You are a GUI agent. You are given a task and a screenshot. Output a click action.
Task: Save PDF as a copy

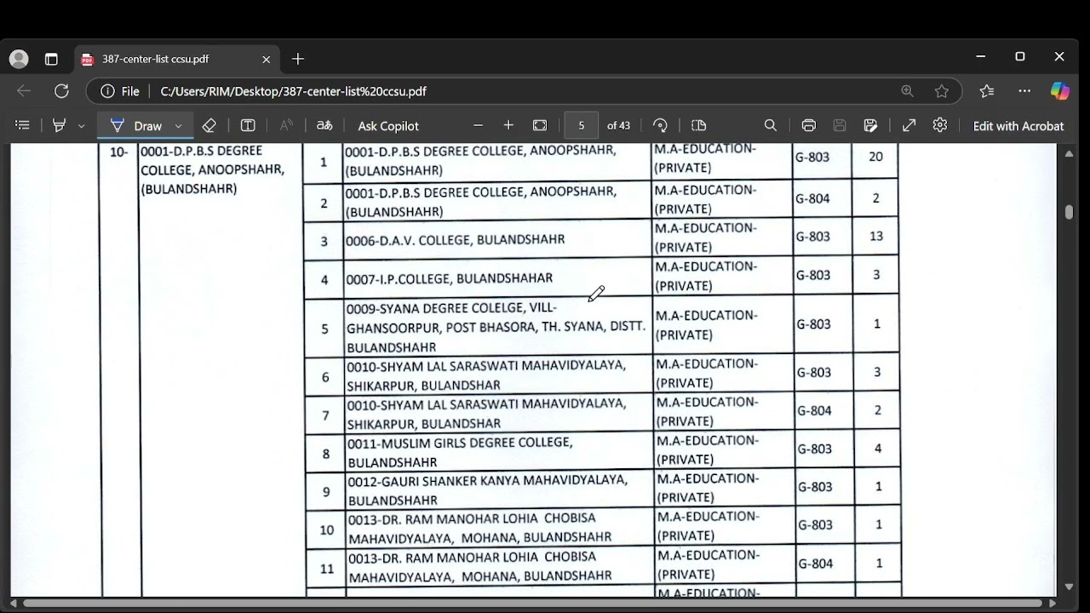[x=870, y=125]
